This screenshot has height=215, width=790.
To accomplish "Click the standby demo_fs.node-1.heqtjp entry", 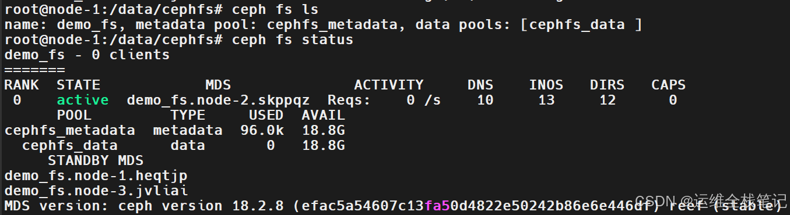I will point(96,175).
